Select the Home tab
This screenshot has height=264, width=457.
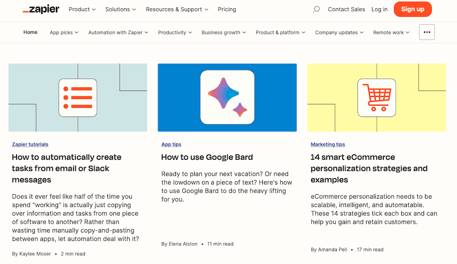(x=30, y=32)
